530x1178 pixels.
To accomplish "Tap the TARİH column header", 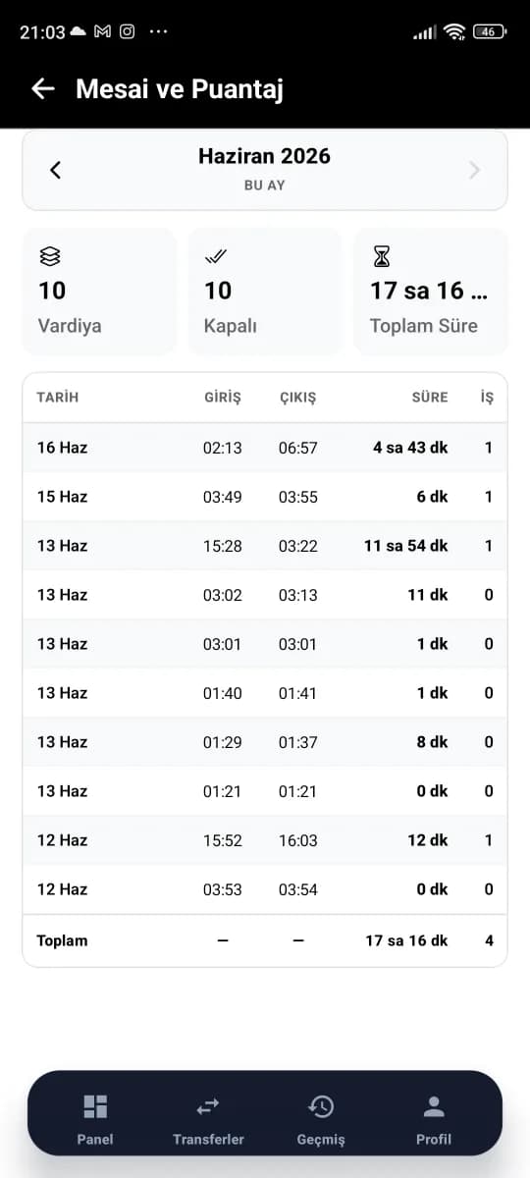I will [57, 398].
